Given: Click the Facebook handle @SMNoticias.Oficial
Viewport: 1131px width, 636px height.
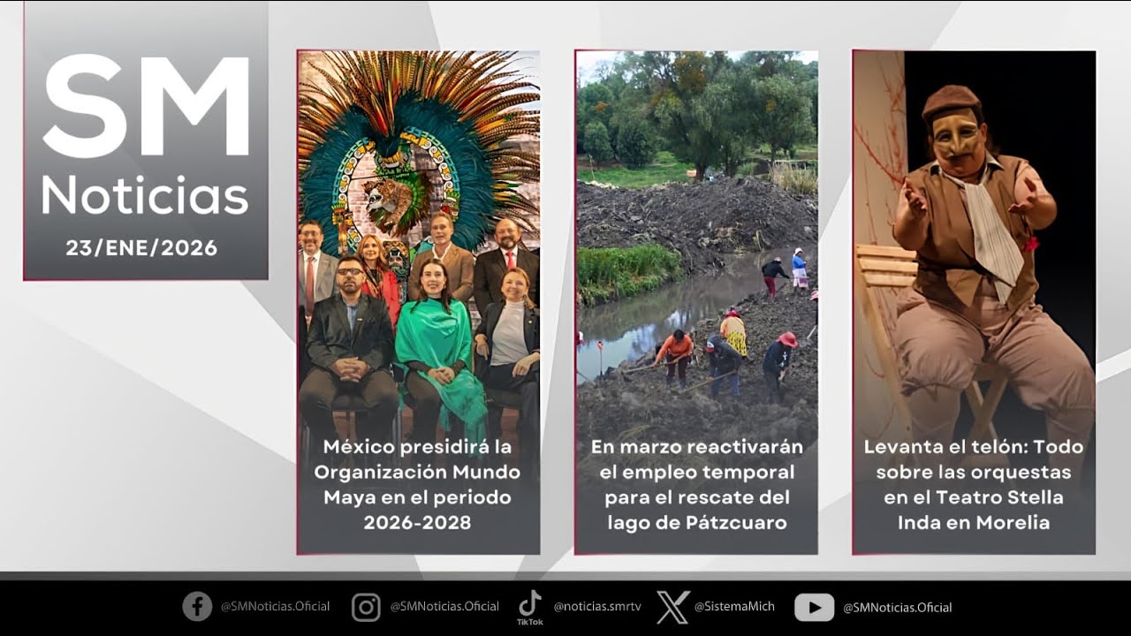Looking at the screenshot, I should pos(275,607).
